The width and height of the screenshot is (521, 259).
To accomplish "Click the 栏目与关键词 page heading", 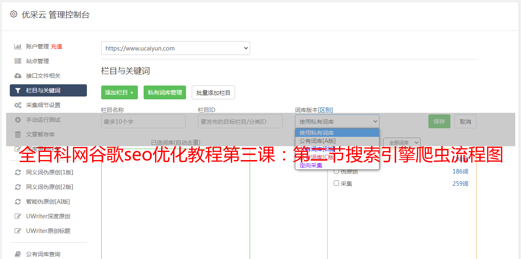I will click(126, 71).
